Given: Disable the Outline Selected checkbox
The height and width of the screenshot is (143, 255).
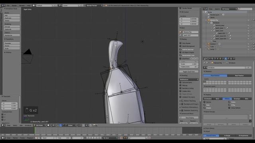Looking at the screenshot, I should (x=180, y=49).
